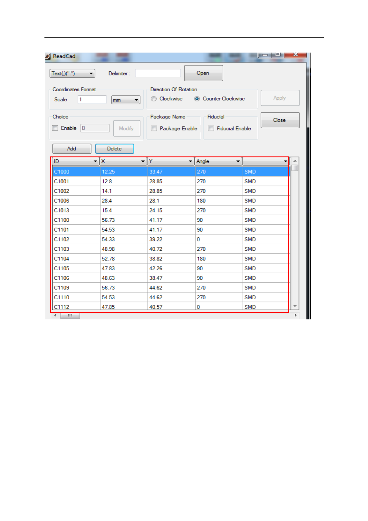Click the C1112 ID cell
The width and height of the screenshot is (368, 521).
(76, 306)
